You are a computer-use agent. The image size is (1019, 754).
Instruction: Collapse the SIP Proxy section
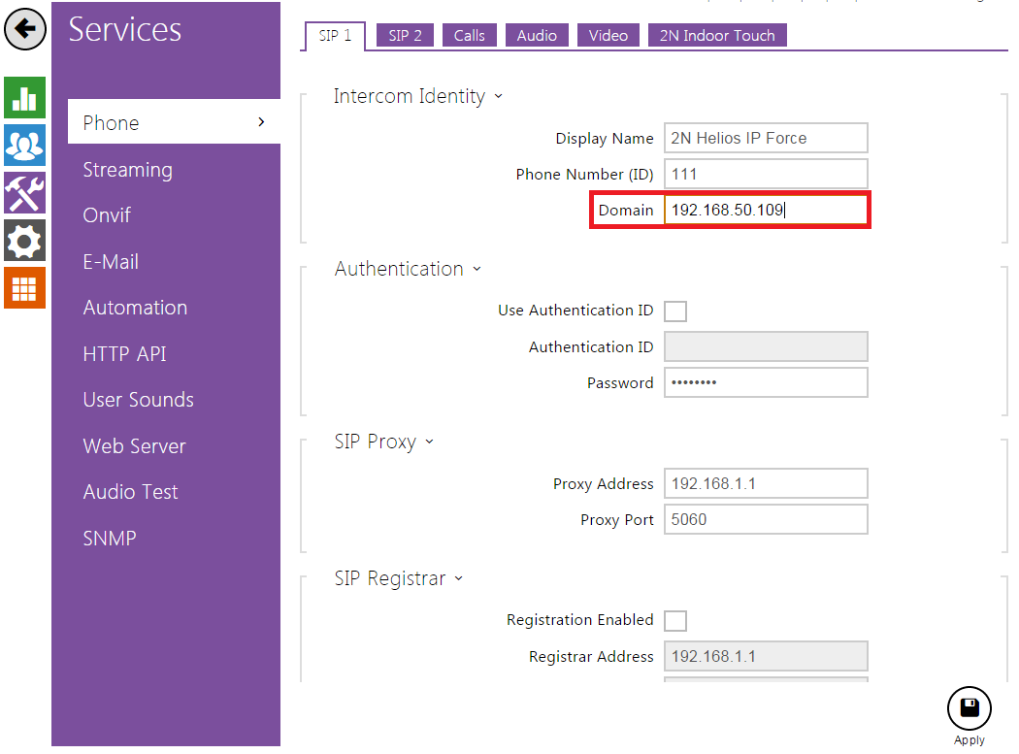point(430,442)
